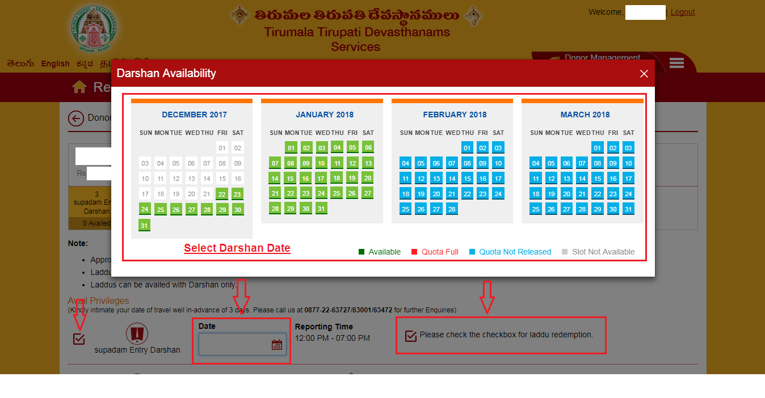Click March 31, 2018 date
Image resolution: width=765 pixels, height=398 pixels.
click(628, 209)
